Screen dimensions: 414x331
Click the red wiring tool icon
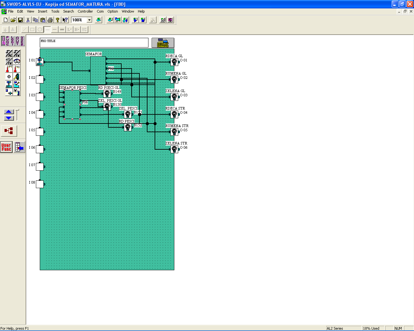point(9,131)
